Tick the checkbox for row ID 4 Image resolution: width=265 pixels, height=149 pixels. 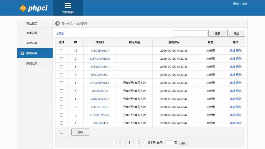(62, 99)
